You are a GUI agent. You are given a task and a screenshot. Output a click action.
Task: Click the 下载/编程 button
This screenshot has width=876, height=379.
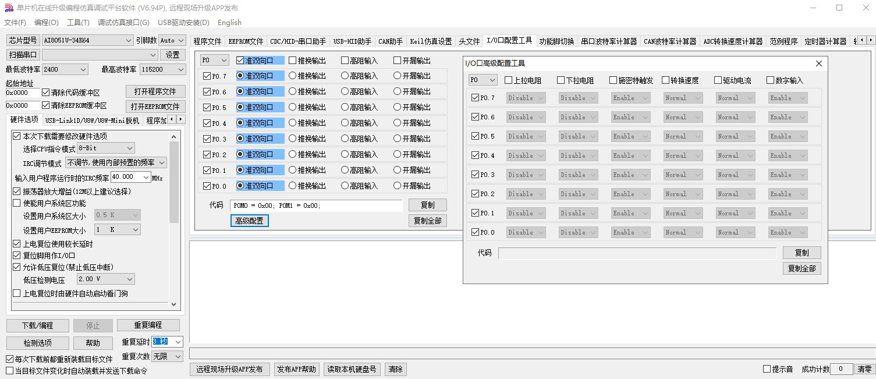tap(38, 325)
